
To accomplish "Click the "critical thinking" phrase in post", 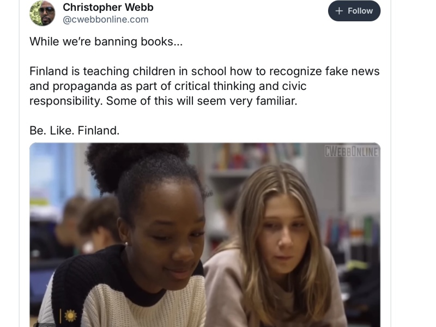I will pyautogui.click(x=215, y=86).
